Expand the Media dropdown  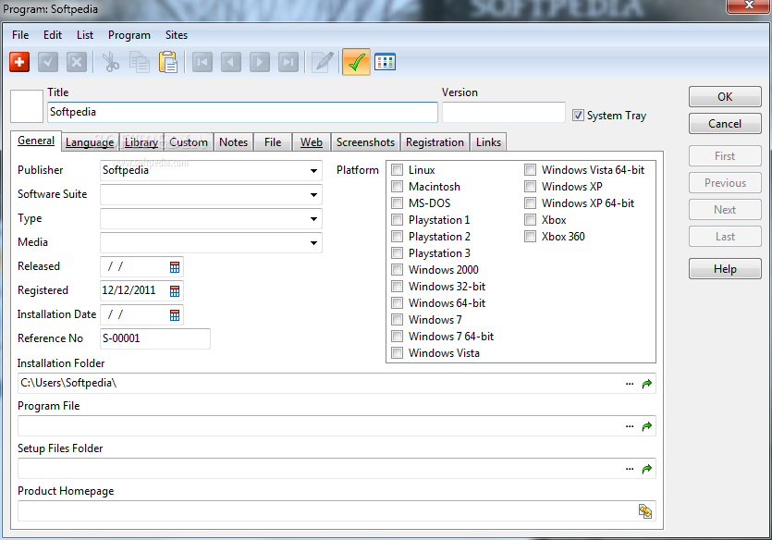coord(313,242)
